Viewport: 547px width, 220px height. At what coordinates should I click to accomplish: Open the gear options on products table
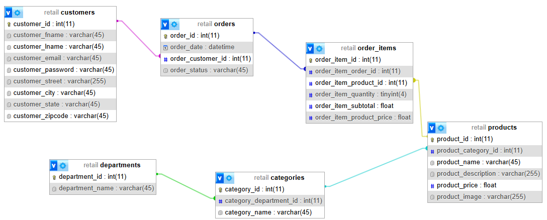click(440, 128)
